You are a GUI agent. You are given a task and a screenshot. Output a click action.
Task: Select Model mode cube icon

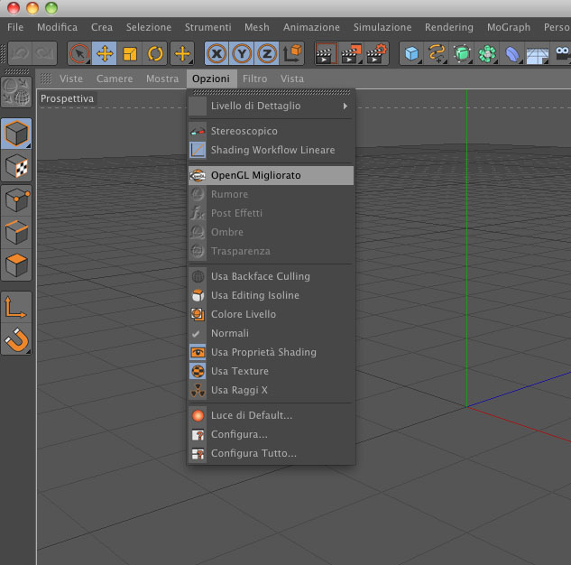pos(16,134)
